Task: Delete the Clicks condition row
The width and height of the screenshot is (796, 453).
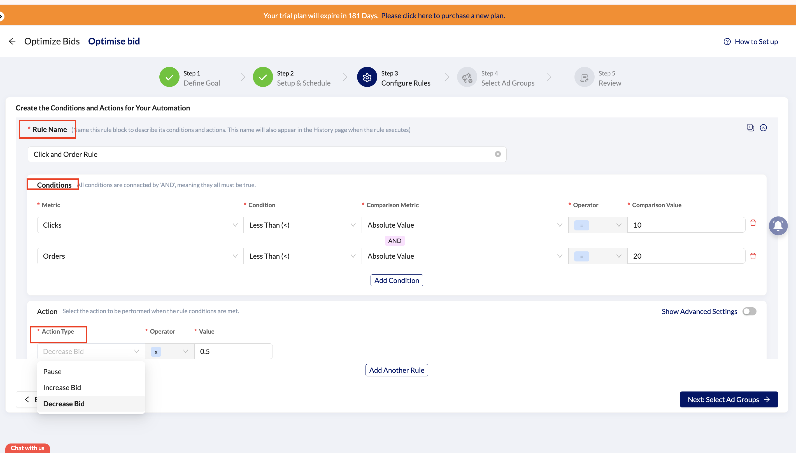Action: click(753, 223)
